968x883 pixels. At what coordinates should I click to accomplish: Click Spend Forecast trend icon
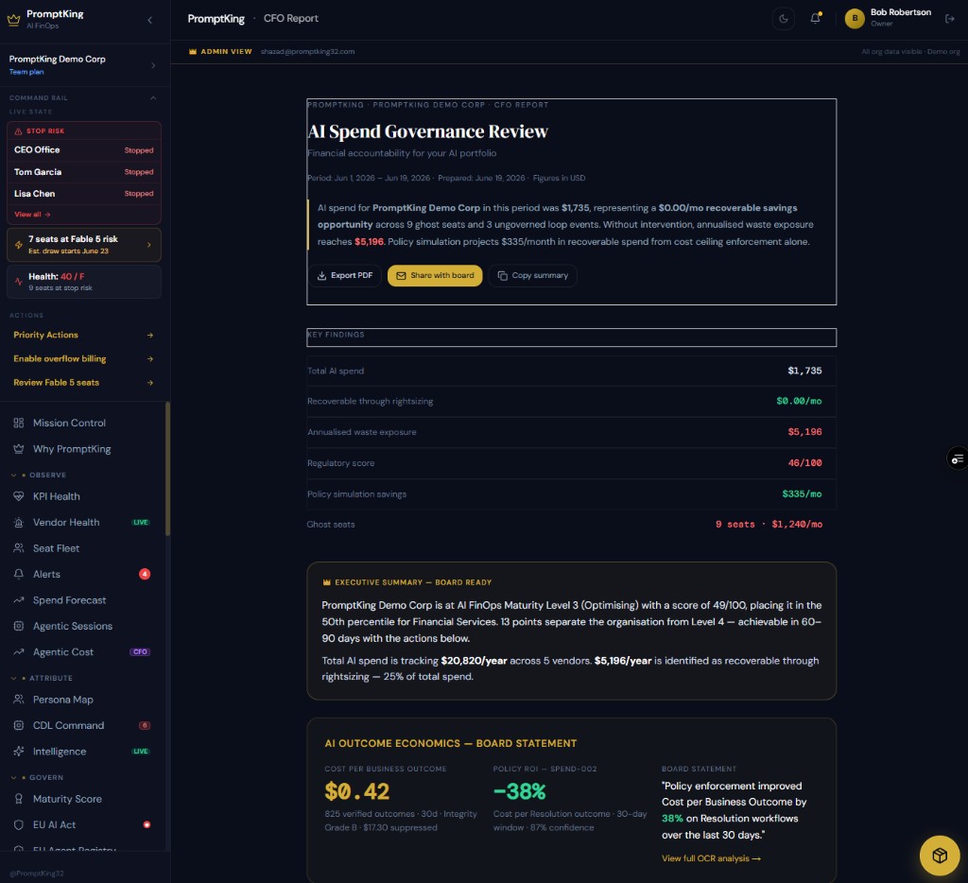pyautogui.click(x=19, y=600)
